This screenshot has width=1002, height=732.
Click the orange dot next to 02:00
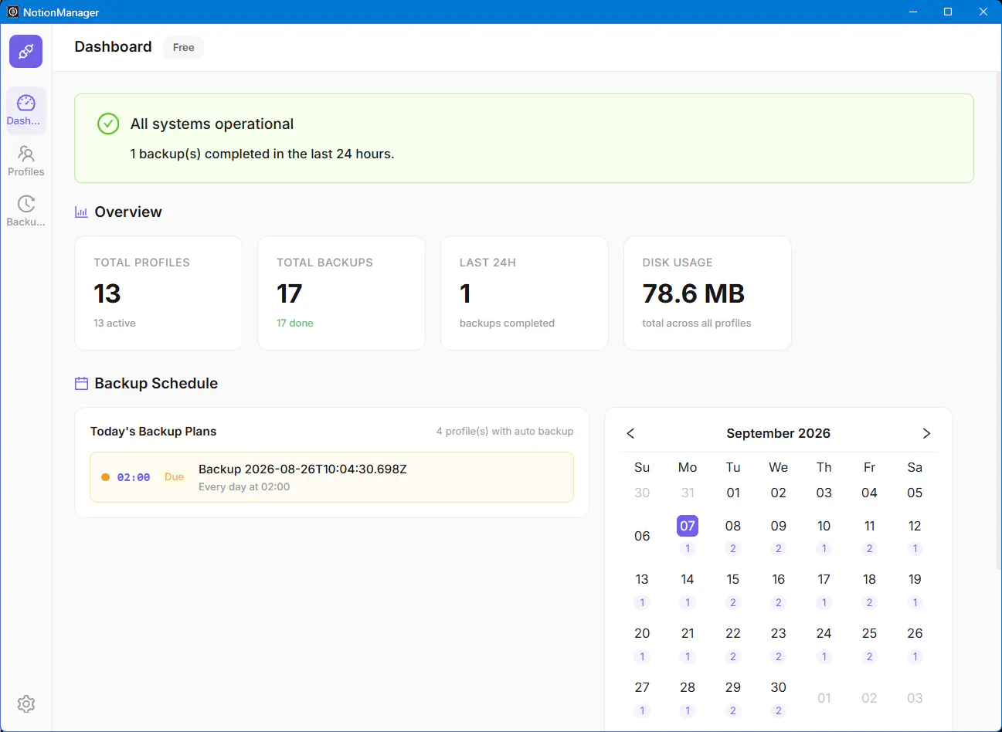(106, 477)
